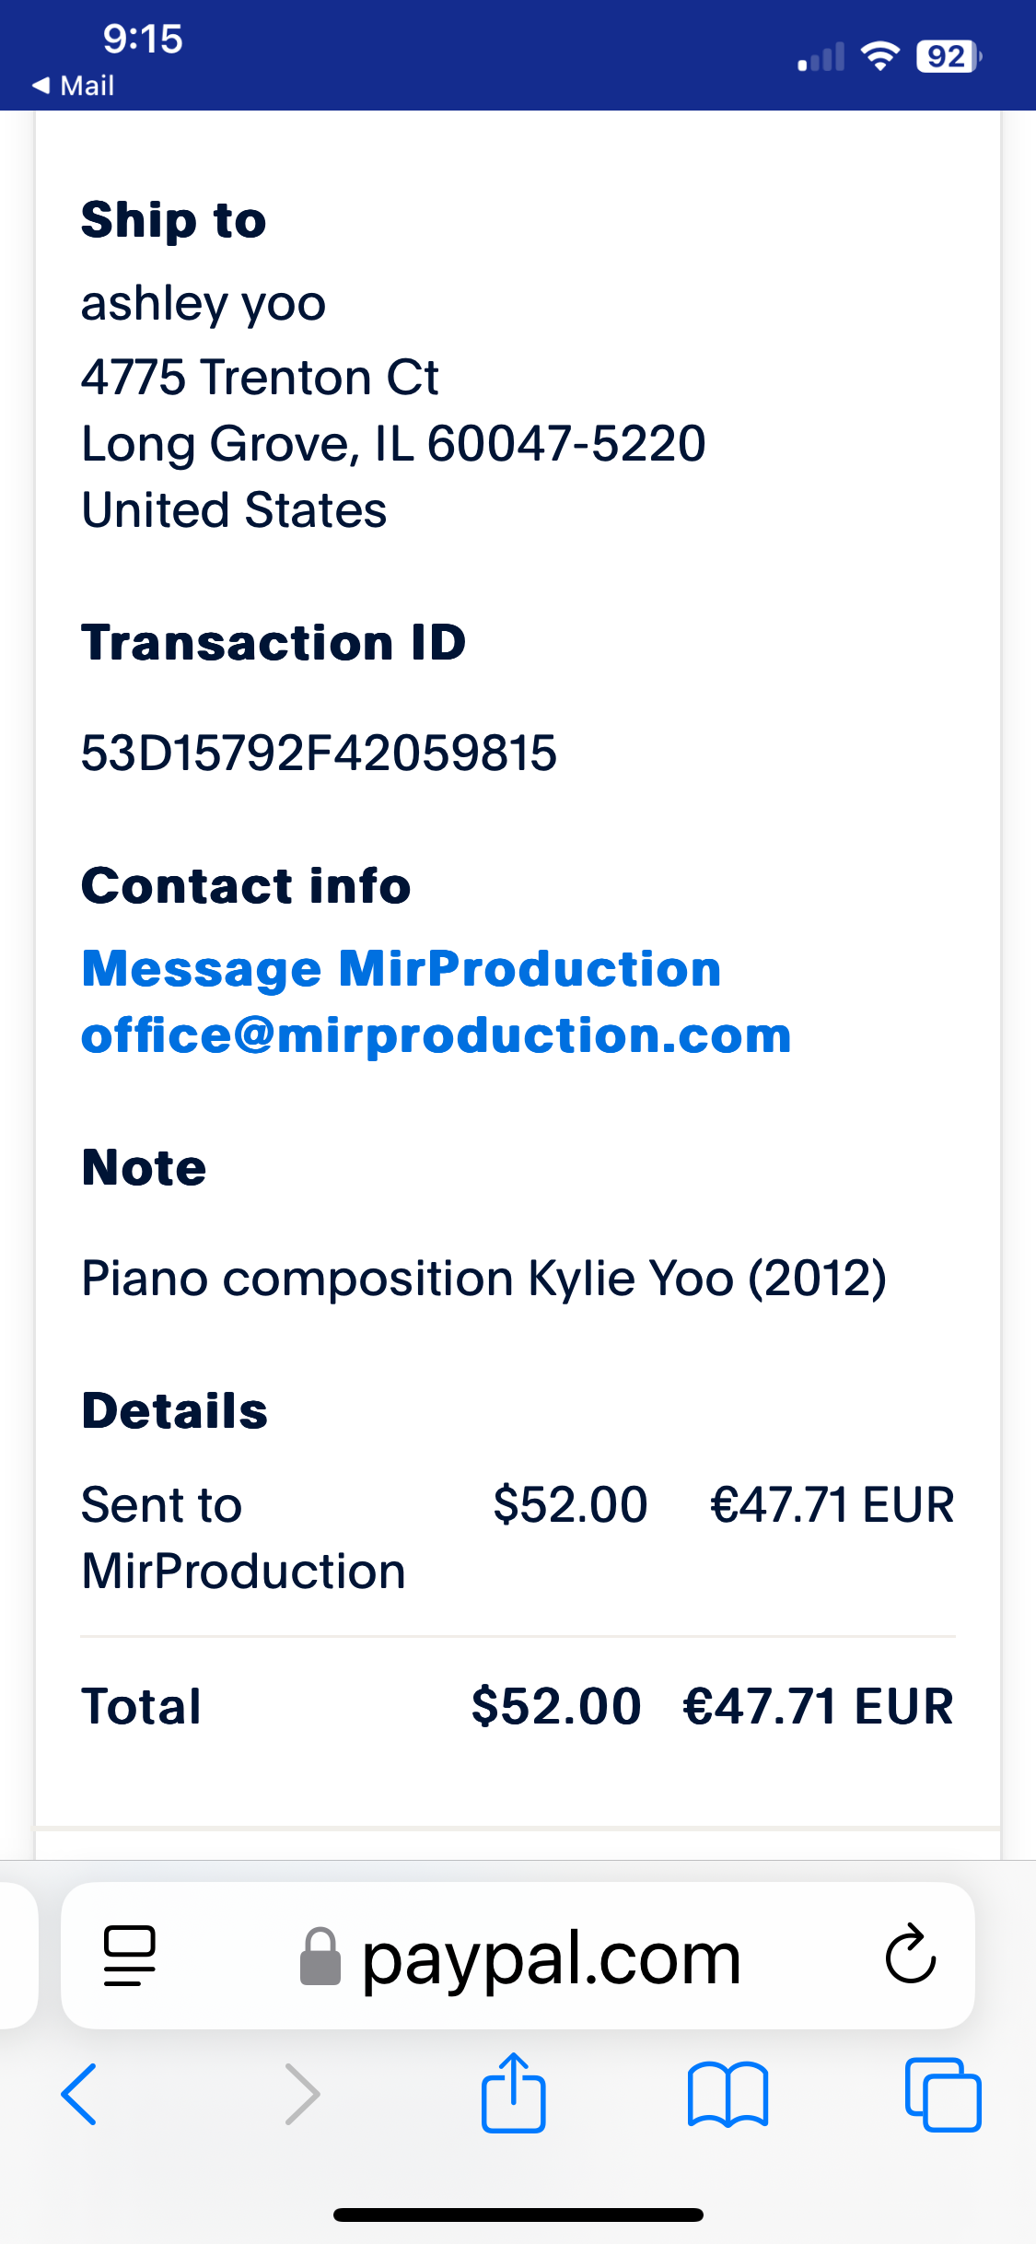This screenshot has width=1036, height=2244.
Task: Tap the Wi-Fi status icon
Action: [x=879, y=57]
